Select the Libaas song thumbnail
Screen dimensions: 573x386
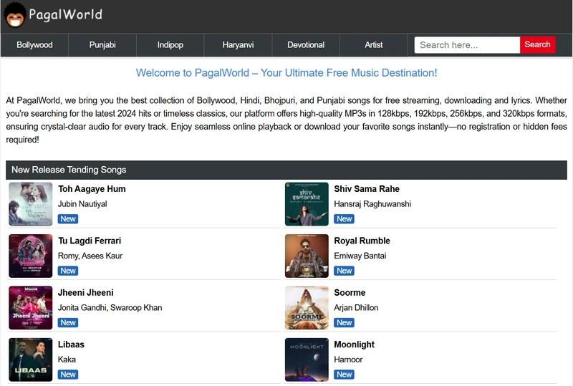click(x=31, y=360)
